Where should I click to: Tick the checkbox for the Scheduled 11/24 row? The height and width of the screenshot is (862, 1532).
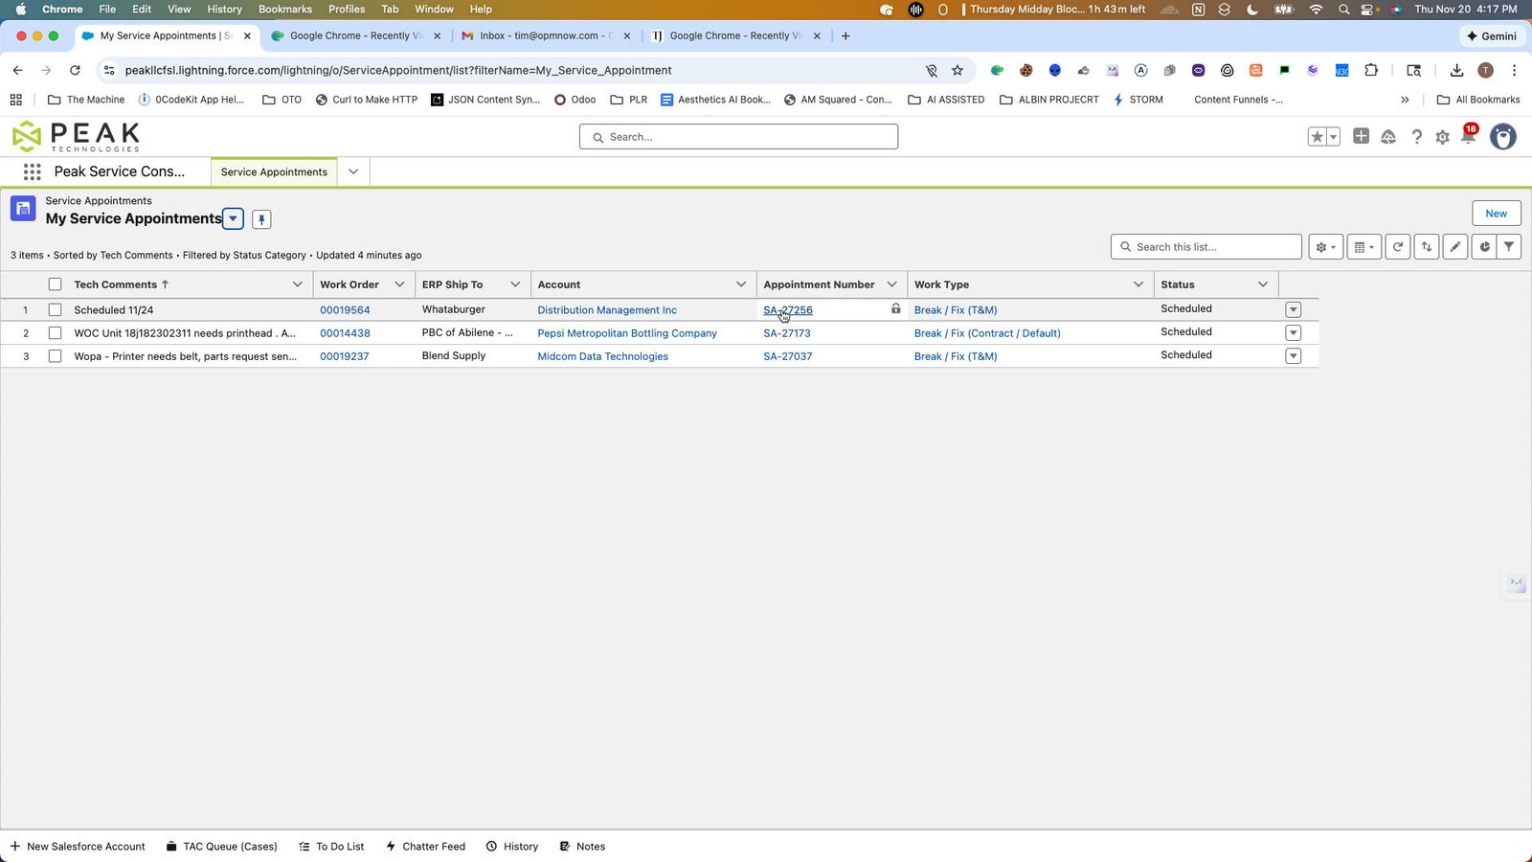[55, 310]
